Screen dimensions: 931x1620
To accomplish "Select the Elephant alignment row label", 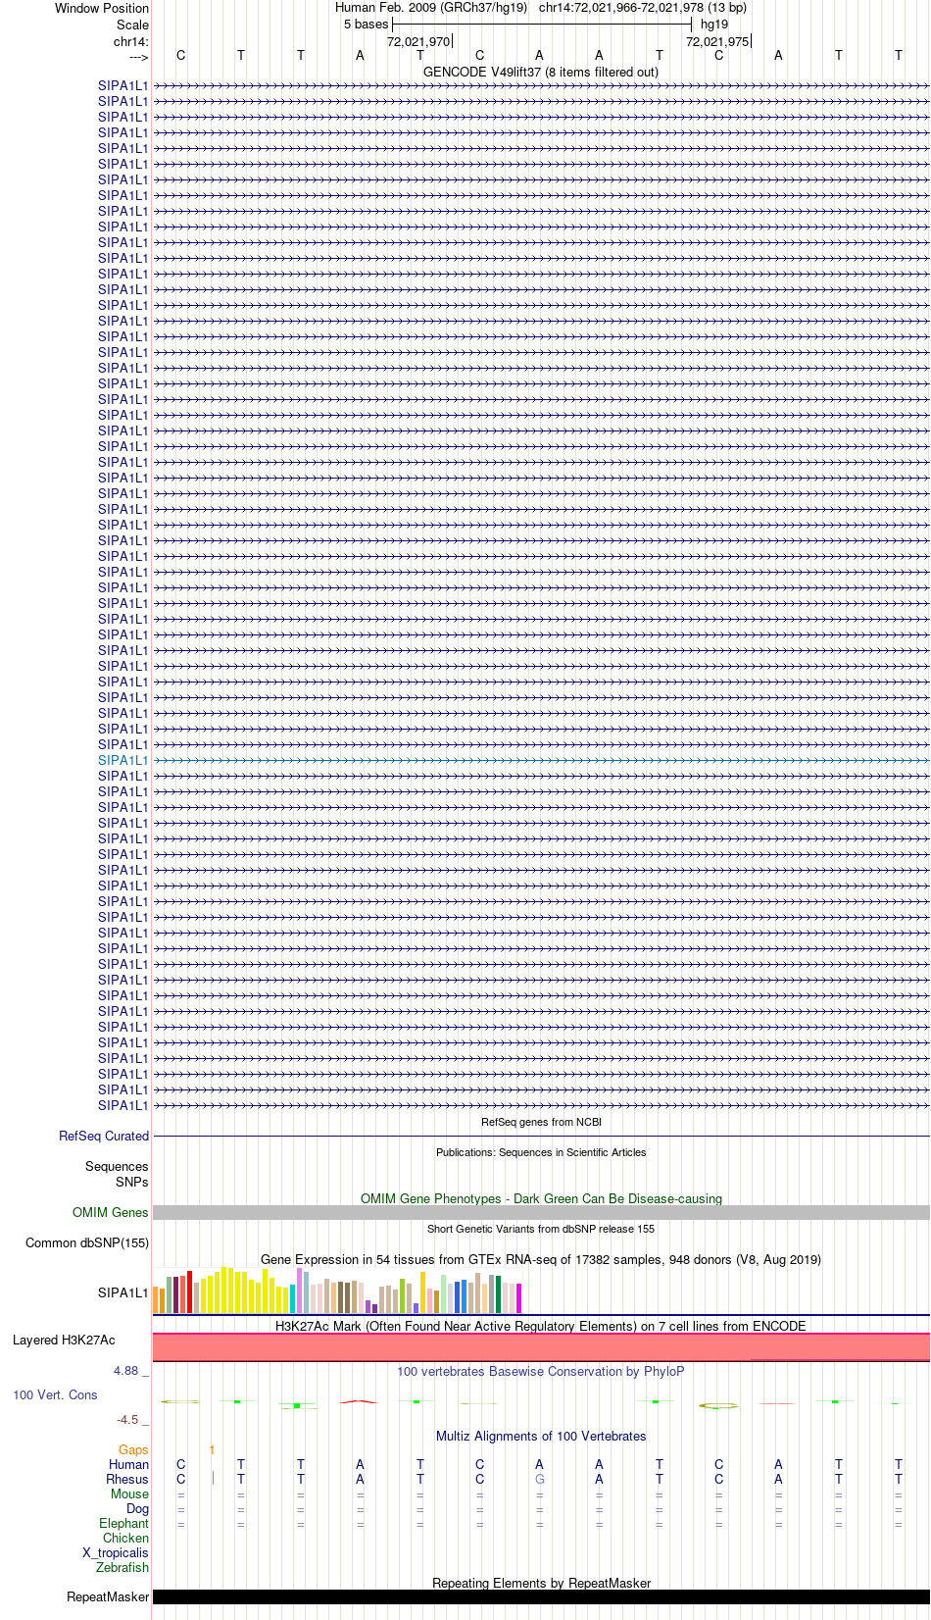I will 123,1523.
